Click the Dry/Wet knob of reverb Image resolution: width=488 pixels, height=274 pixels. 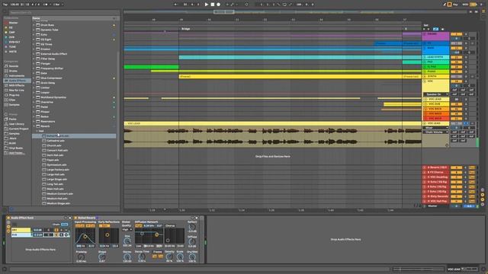pos(192,257)
